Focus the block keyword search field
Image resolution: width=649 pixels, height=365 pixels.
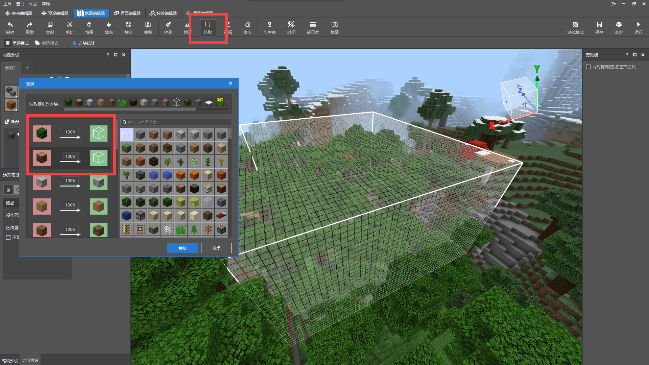176,122
